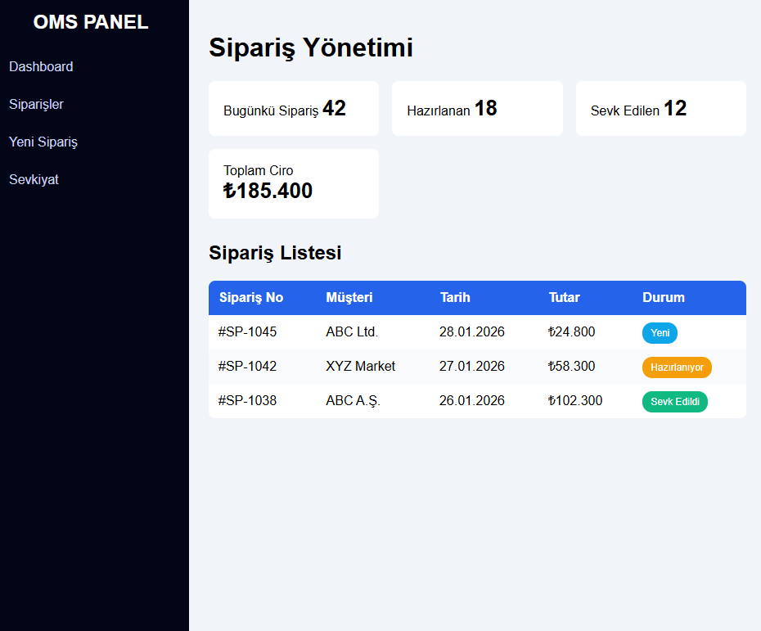Open the Dashboard sidebar menu item
This screenshot has width=761, height=631.
pos(41,66)
